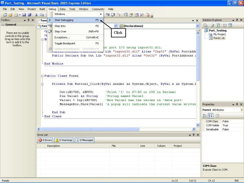Open the Windows submenu in Debug menu
Image resolution: width=244 pixels, height=183 pixels.
coord(75,14)
